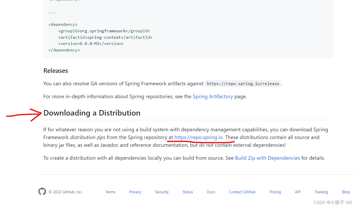Open the Status footer link
Image resolution: width=356 pixels, height=207 pixels.
pos(188,192)
